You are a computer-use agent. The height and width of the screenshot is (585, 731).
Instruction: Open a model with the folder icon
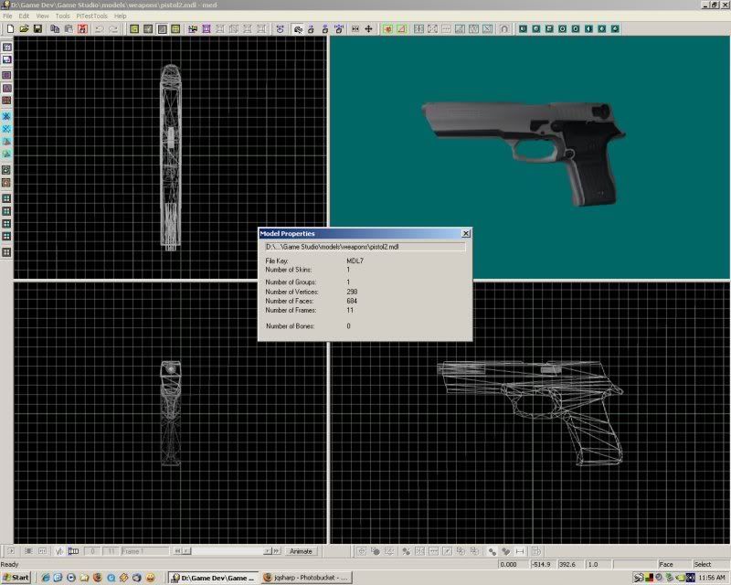pyautogui.click(x=23, y=29)
